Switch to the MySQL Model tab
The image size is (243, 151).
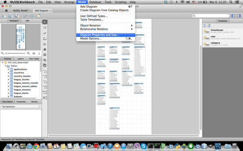pos(21,10)
